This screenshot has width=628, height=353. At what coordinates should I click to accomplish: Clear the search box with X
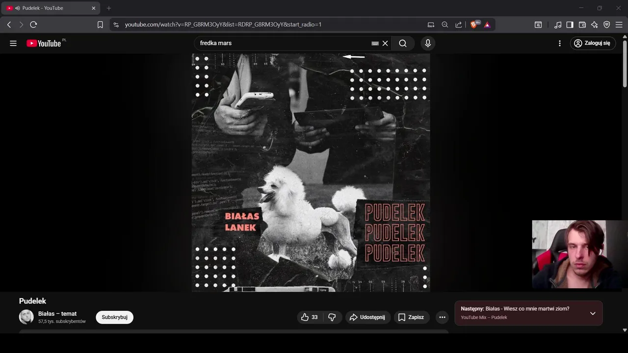pyautogui.click(x=385, y=43)
